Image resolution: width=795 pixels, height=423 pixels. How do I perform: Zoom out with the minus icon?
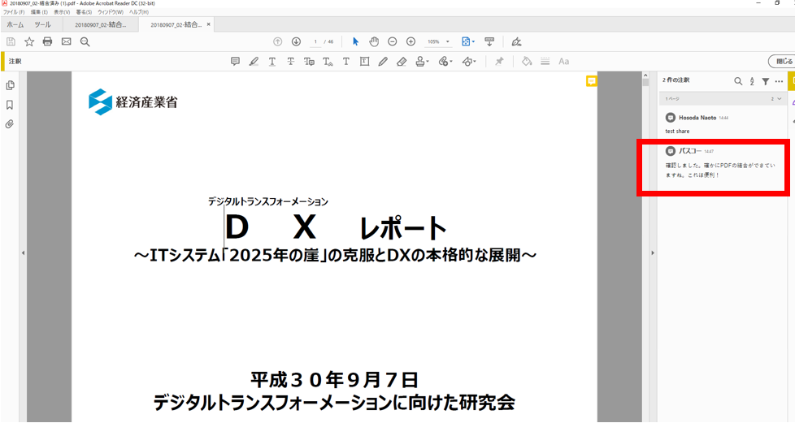393,41
